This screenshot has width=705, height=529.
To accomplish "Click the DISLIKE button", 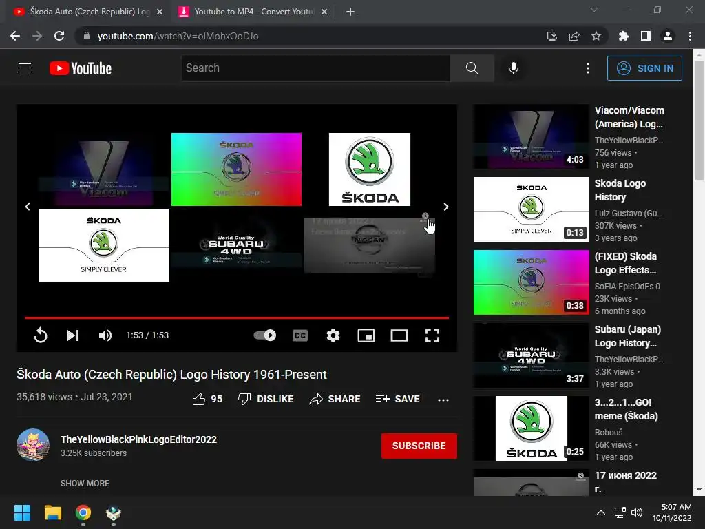I will pyautogui.click(x=266, y=399).
